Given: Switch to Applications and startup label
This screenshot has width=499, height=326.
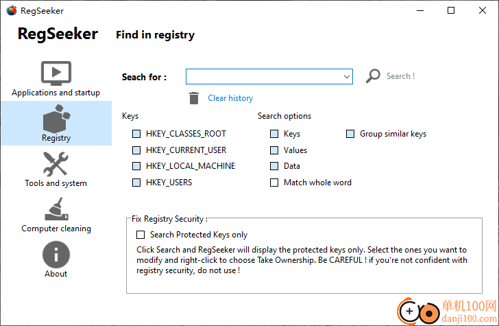Looking at the screenshot, I should tap(56, 93).
